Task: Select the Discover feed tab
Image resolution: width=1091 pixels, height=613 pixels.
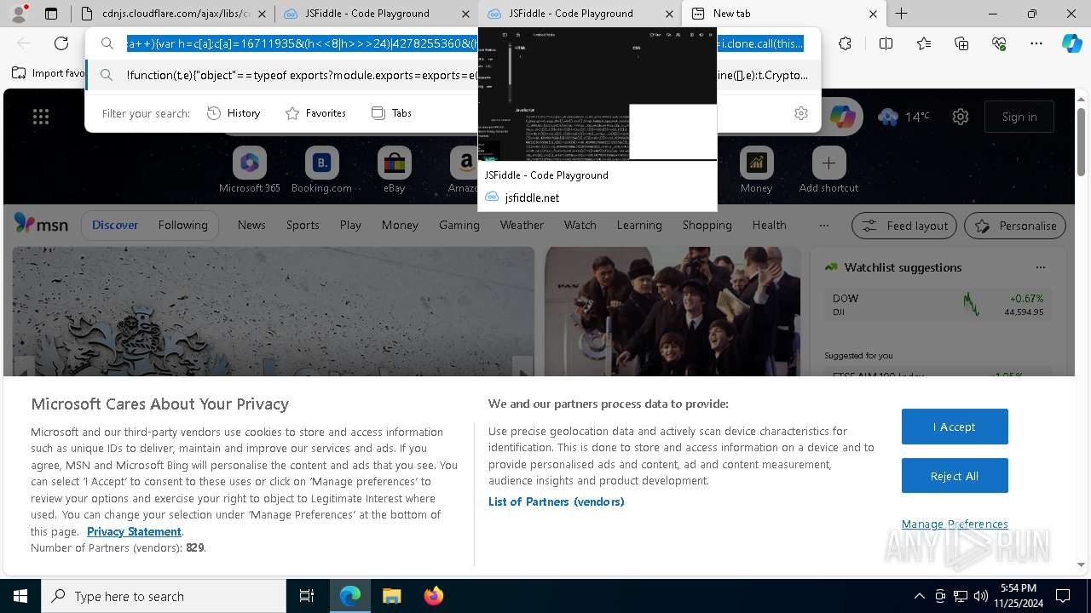Action: click(115, 225)
